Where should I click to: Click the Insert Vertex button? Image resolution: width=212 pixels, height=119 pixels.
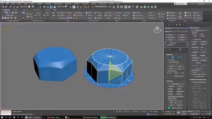tap(176, 84)
